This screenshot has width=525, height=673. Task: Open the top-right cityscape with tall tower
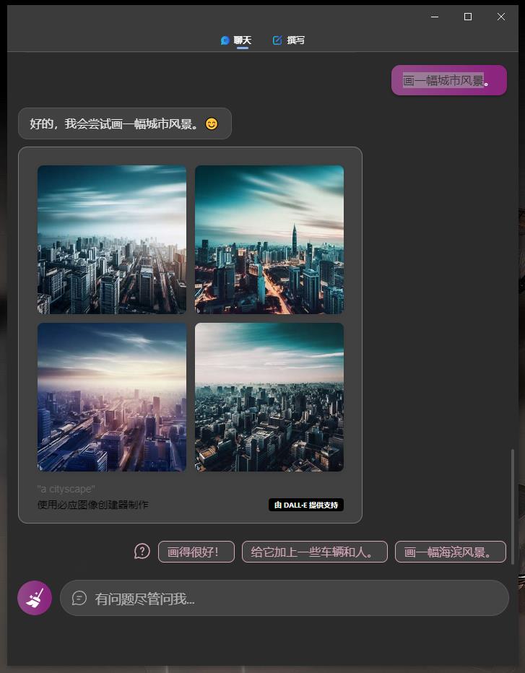[269, 240]
